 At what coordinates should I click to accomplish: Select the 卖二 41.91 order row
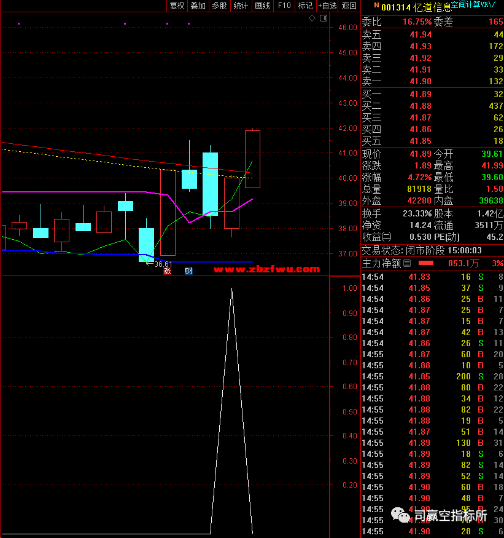[x=432, y=69]
